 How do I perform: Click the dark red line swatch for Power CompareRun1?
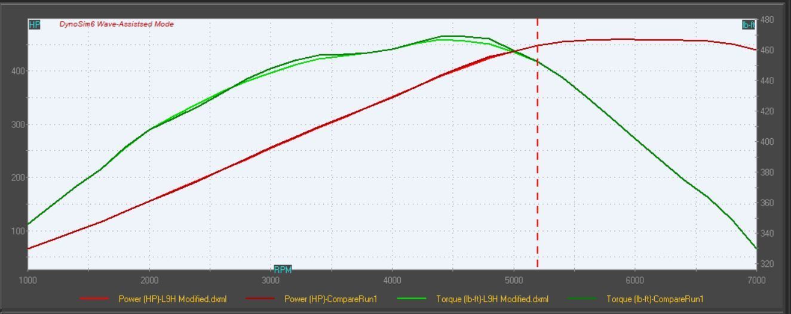click(260, 299)
